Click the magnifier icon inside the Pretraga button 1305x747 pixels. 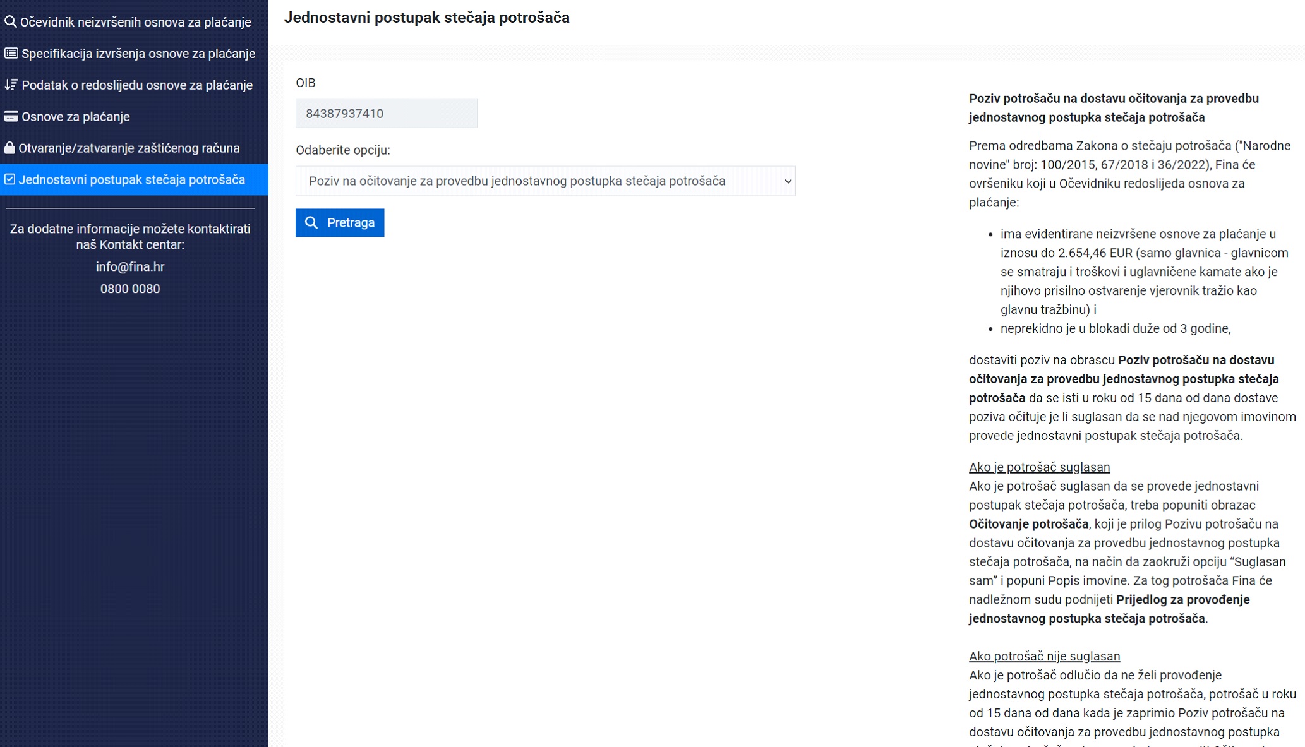point(311,223)
